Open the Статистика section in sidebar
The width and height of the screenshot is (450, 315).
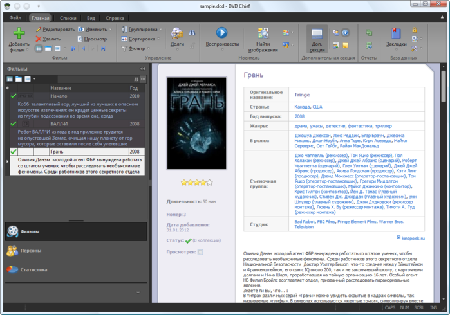pyautogui.click(x=76, y=269)
